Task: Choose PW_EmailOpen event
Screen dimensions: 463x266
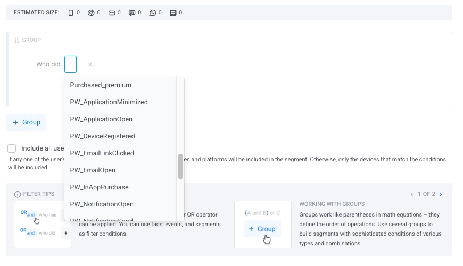Action: point(120,170)
